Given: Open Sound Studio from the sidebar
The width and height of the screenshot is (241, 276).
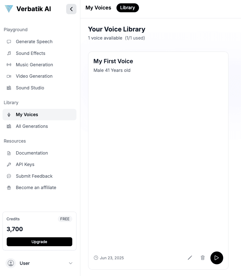Looking at the screenshot, I should click(x=30, y=88).
